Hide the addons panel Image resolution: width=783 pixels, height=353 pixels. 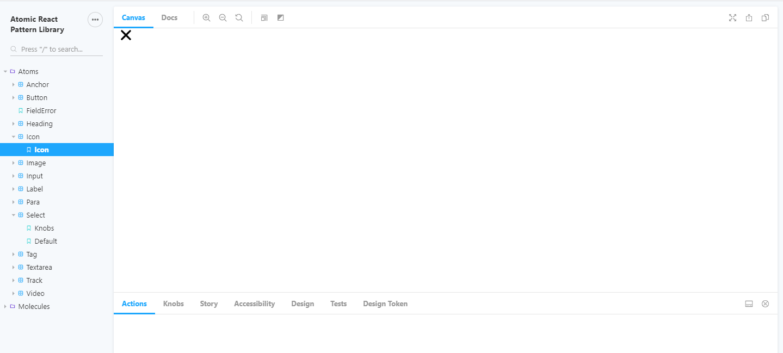point(765,304)
